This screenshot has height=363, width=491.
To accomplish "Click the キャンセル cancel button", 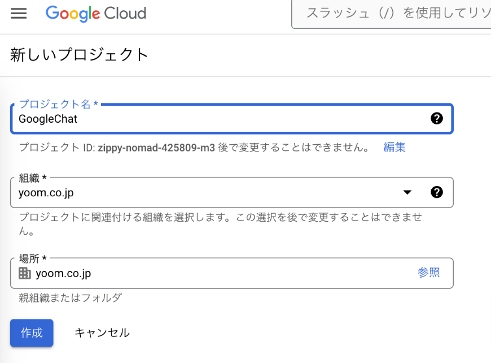I will click(102, 333).
